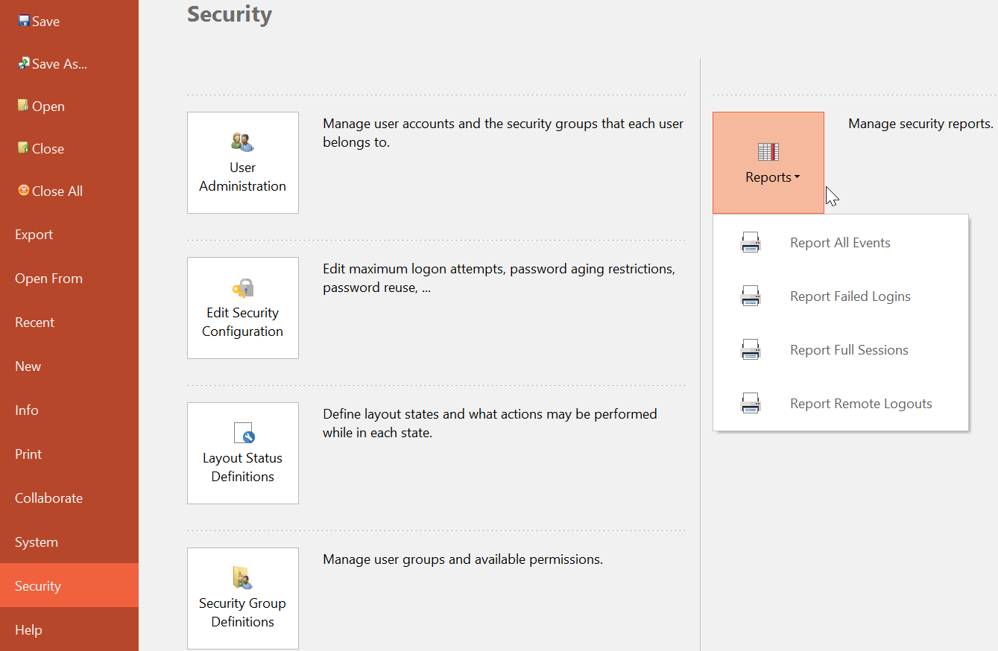
Task: Choose Report Full Sessions menu entry
Action: click(849, 350)
